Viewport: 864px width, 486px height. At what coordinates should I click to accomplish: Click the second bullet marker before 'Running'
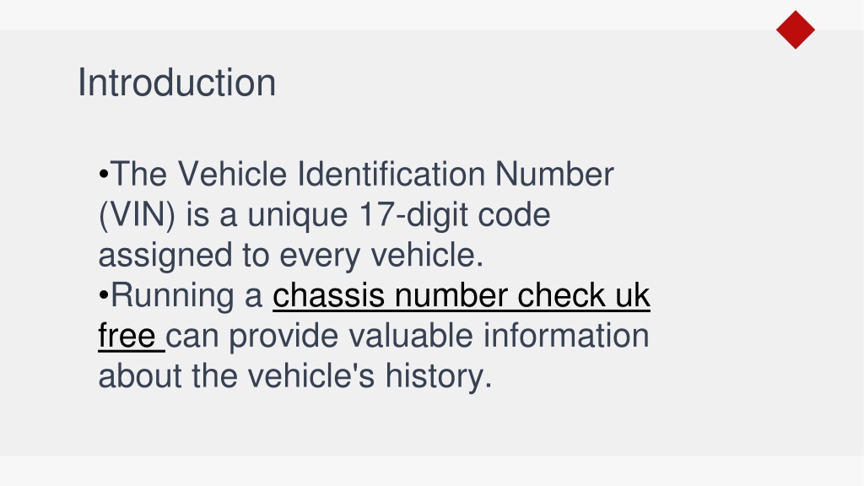click(x=104, y=296)
